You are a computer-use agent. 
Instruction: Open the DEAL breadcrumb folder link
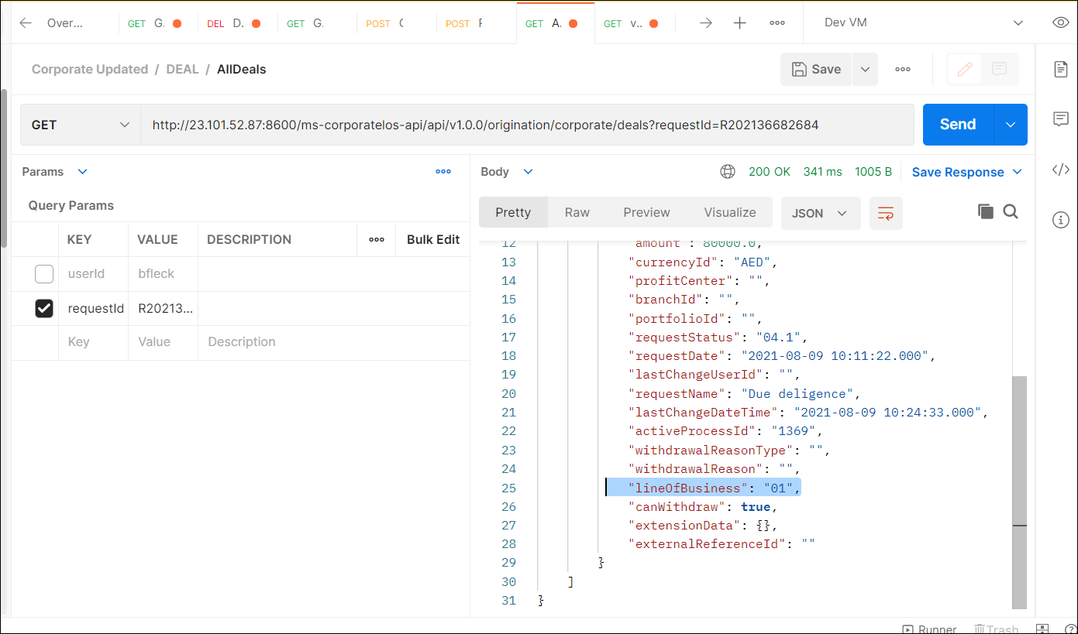[183, 69]
